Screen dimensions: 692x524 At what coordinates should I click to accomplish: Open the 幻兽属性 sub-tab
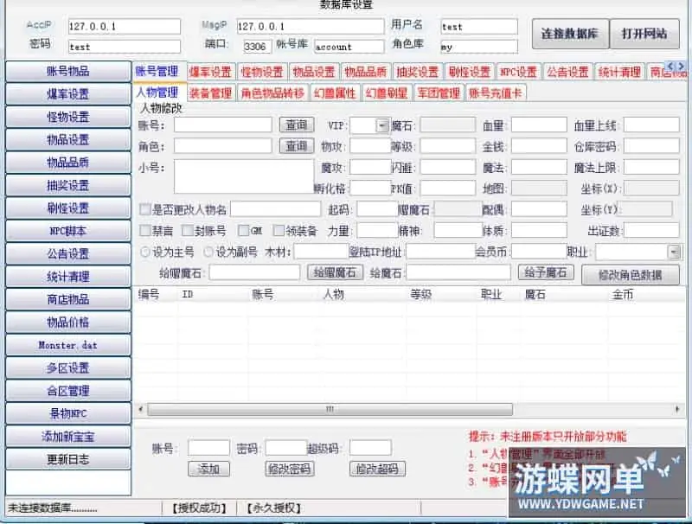[x=335, y=93]
